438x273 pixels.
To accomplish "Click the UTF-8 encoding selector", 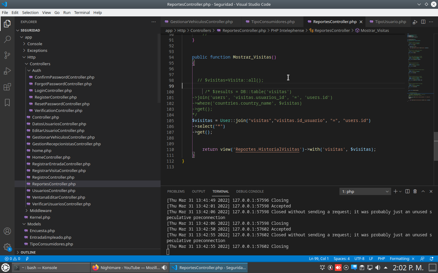I will pos(359,259).
